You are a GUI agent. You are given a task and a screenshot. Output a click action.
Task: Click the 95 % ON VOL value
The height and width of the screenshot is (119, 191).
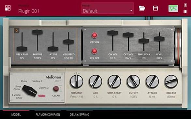click(112, 58)
